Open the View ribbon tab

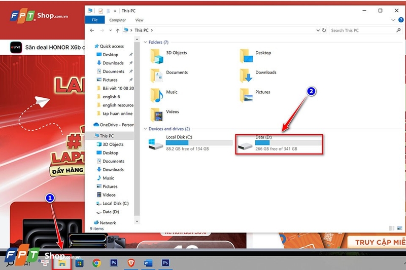click(139, 20)
